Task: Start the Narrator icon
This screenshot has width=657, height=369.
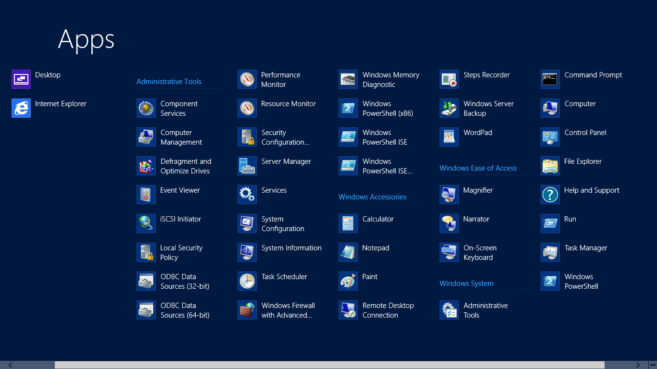Action: coord(449,223)
